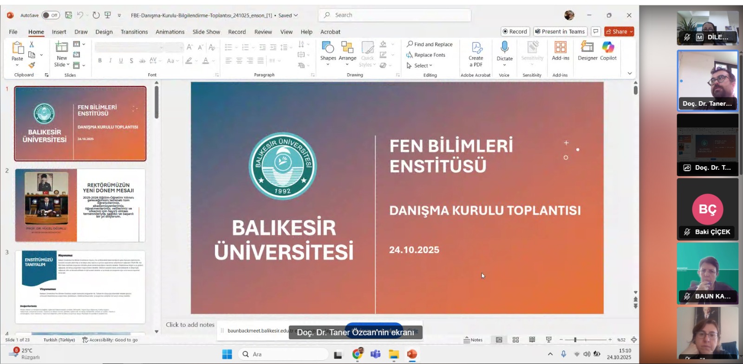Viewport: 743px width, 364px height.
Task: Switch to the Animations tab
Action: (x=170, y=32)
